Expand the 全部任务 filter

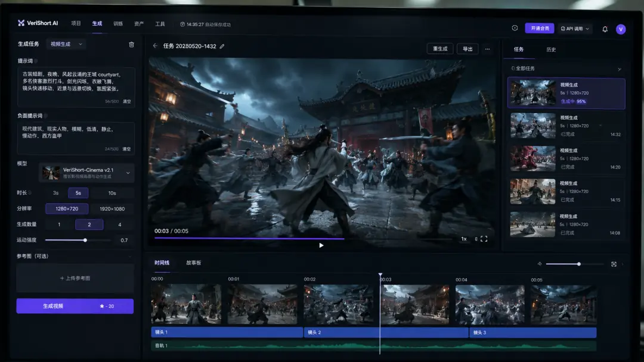pos(620,69)
